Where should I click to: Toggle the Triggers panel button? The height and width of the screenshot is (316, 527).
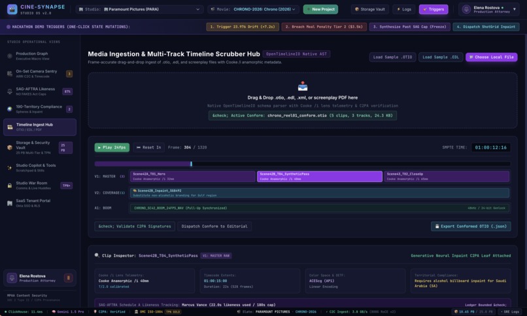pos(433,9)
